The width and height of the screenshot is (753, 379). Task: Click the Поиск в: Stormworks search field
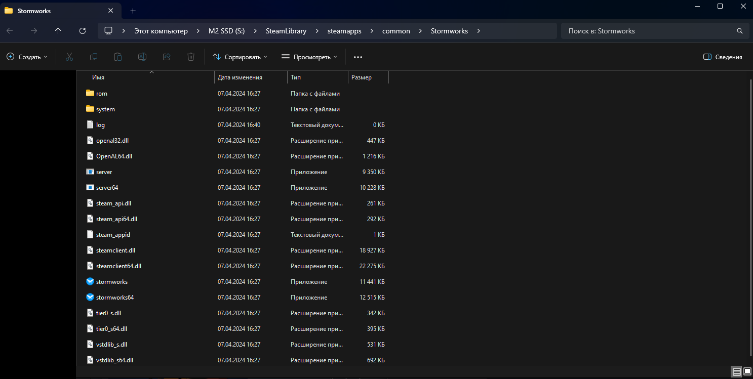(x=648, y=31)
